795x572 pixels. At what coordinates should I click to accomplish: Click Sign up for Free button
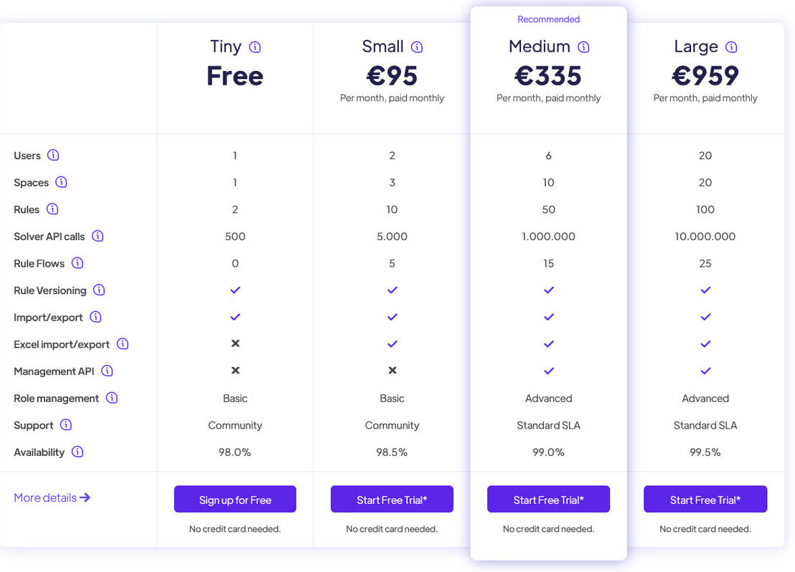point(235,499)
